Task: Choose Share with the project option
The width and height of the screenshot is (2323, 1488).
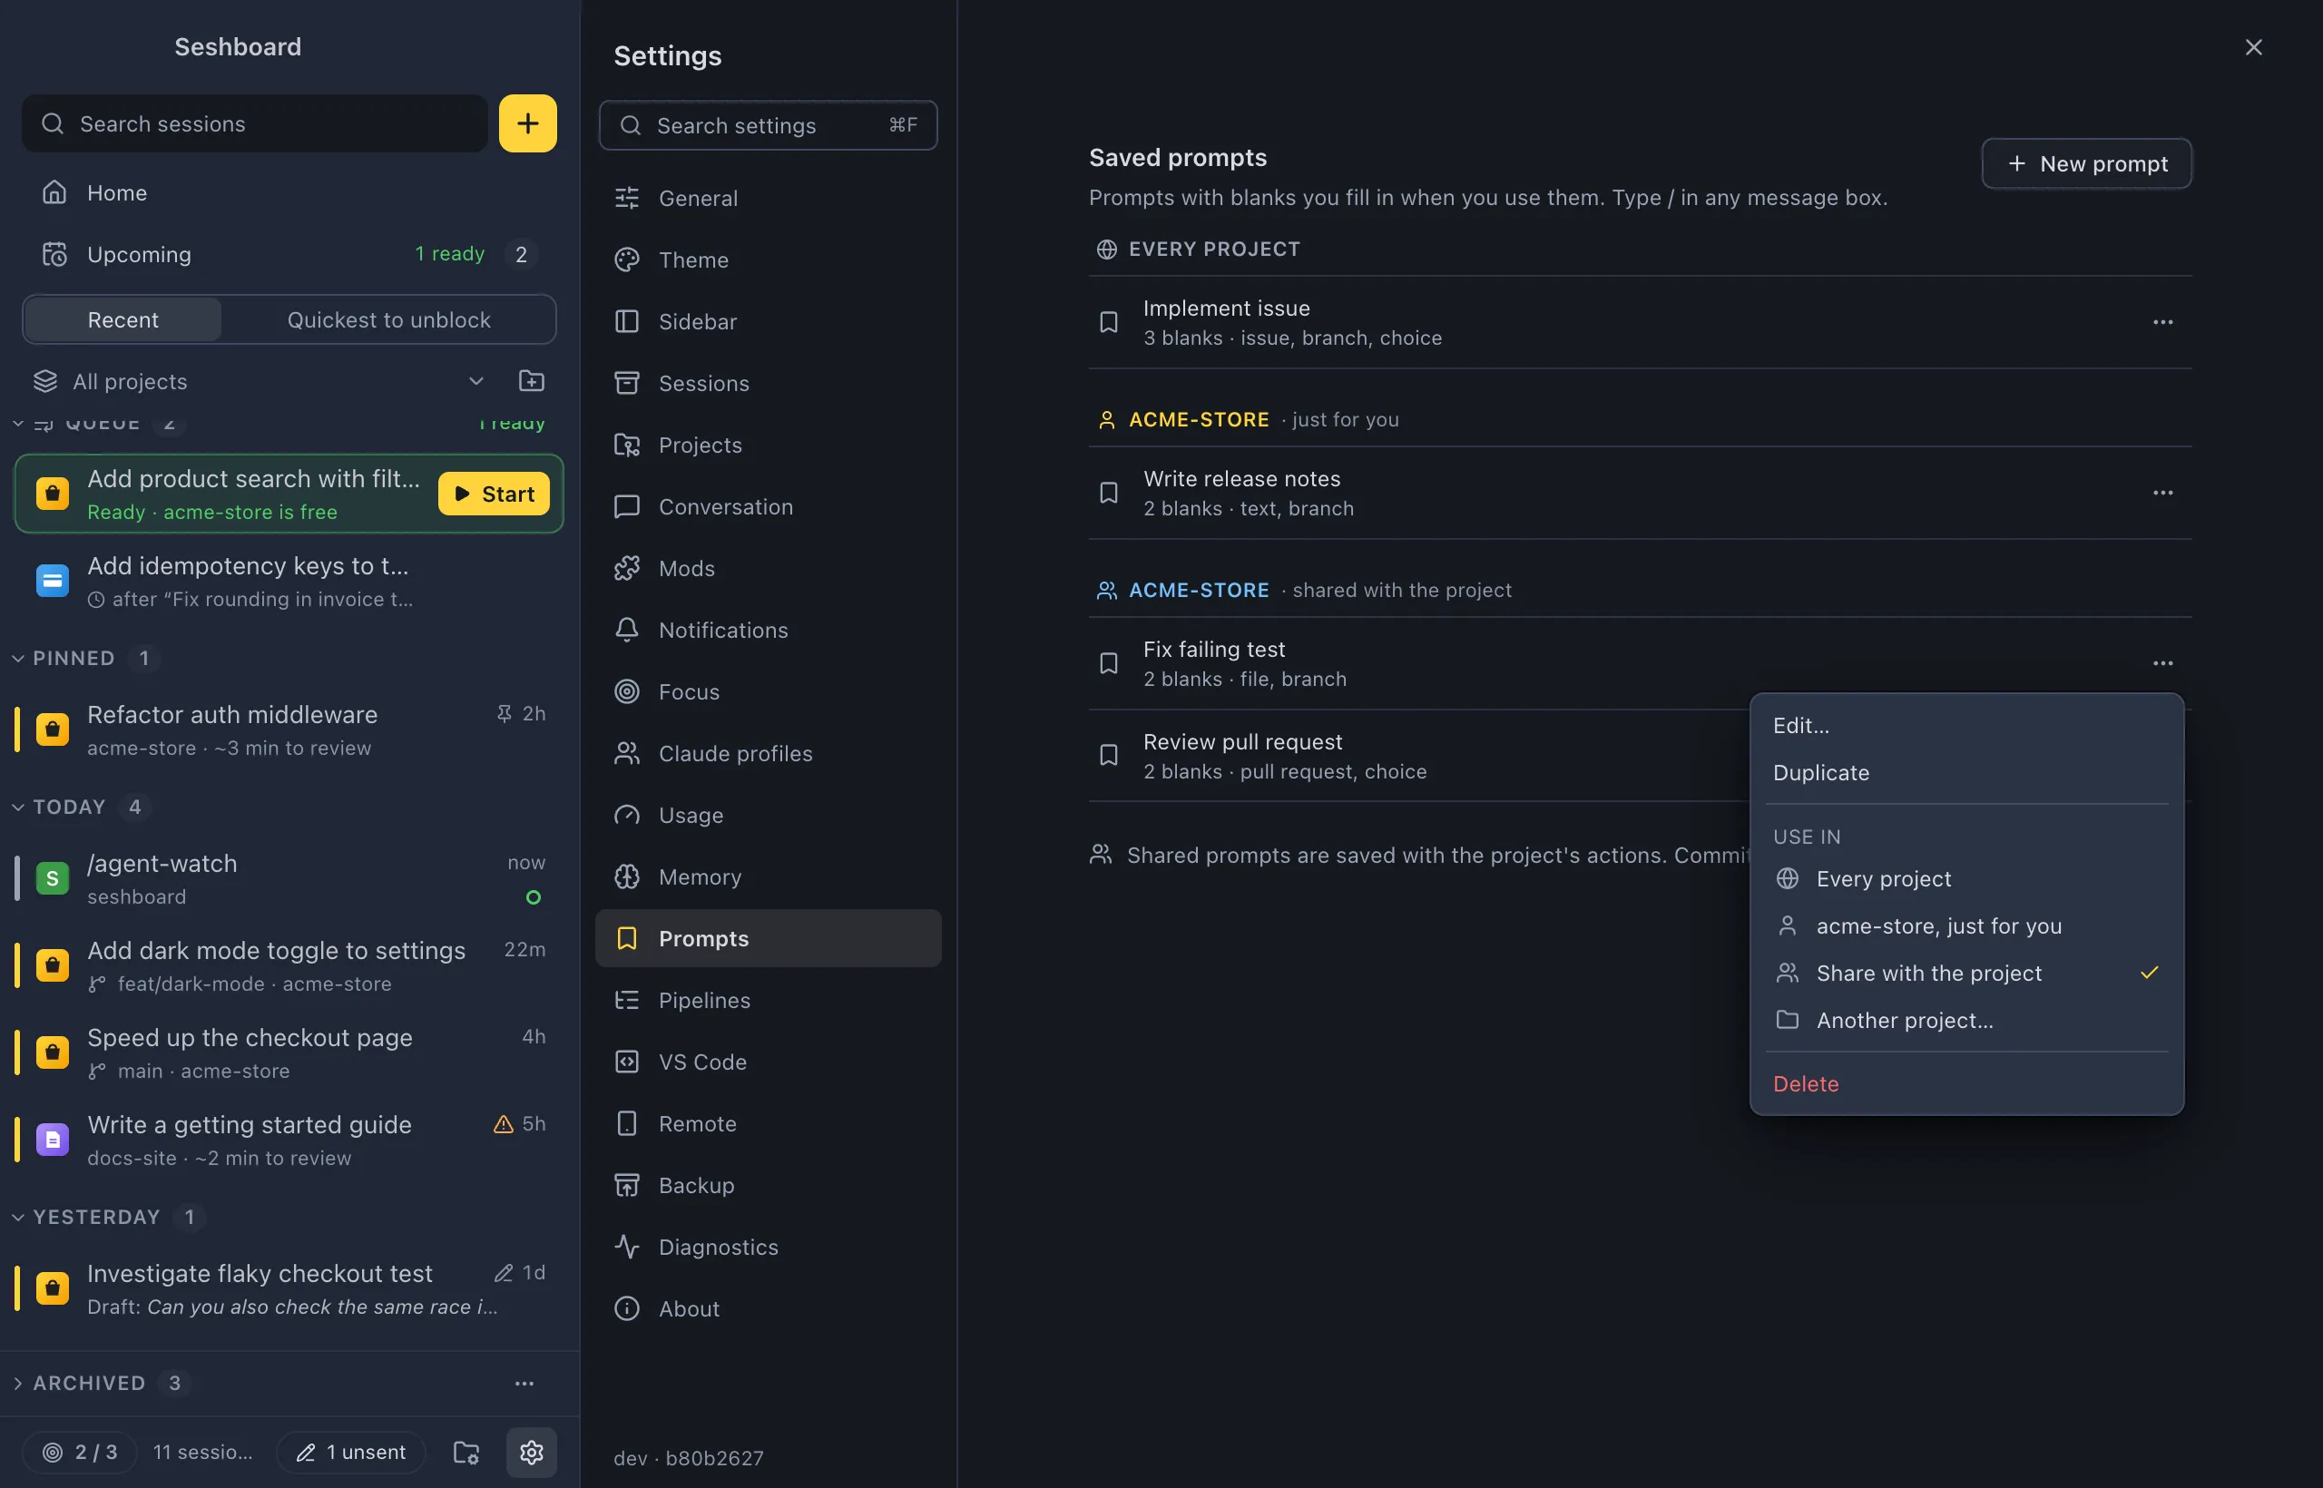Action: pyautogui.click(x=1966, y=973)
